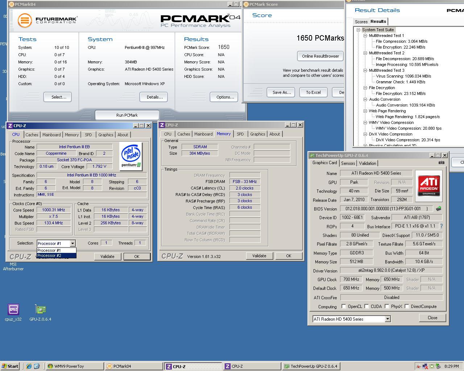Screen dimensions: 464x371
Task: Open Graphics tab in right CPU-Z window
Action: click(x=258, y=134)
